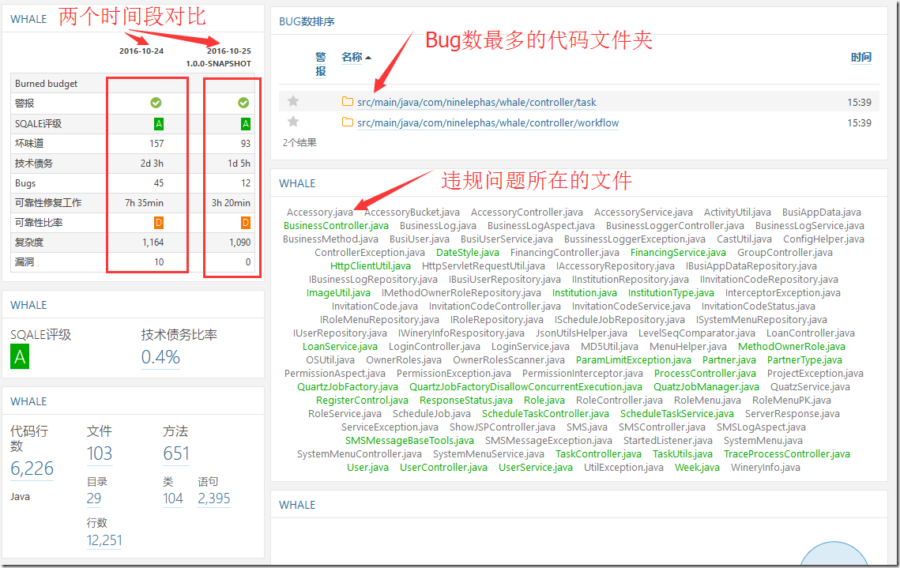Viewport: 900px width, 568px height.
Task: Open InstitutionType.java file
Action: tap(671, 292)
